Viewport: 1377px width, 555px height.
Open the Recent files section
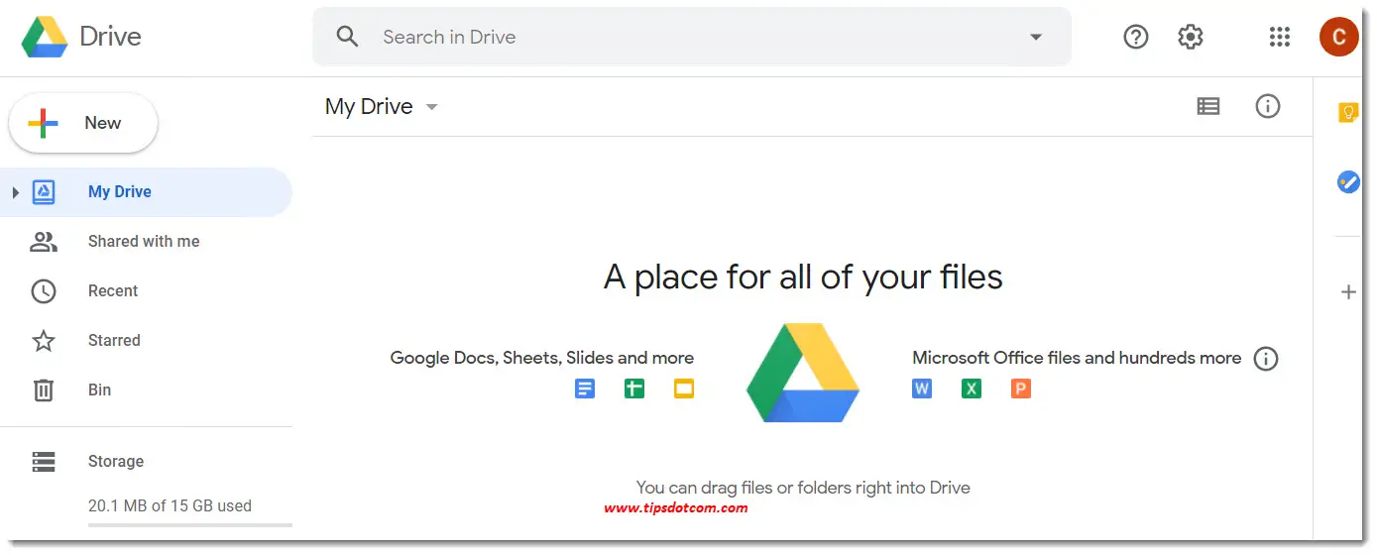pos(112,290)
